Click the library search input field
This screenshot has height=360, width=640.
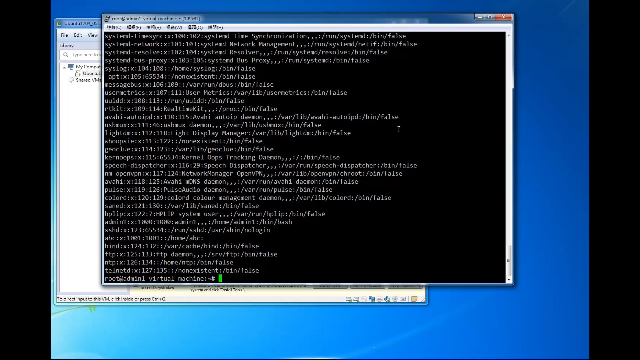tap(85, 55)
